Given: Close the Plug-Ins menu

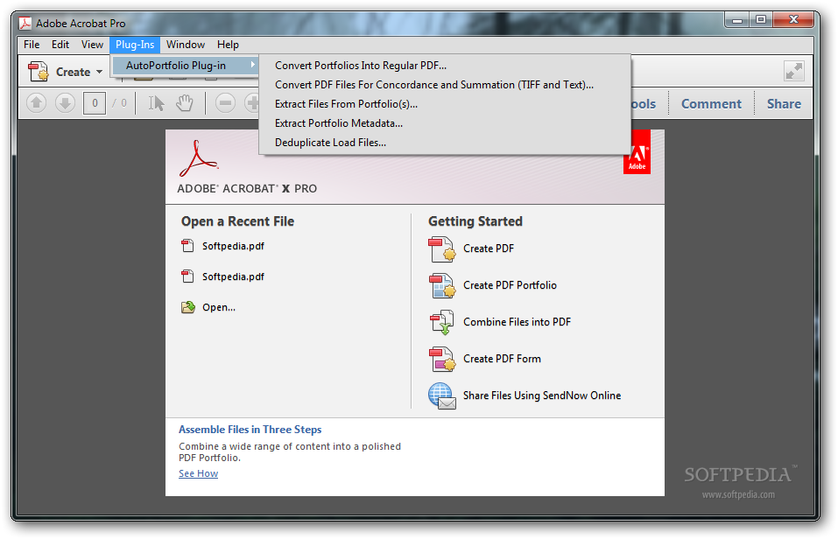Looking at the screenshot, I should 135,45.
